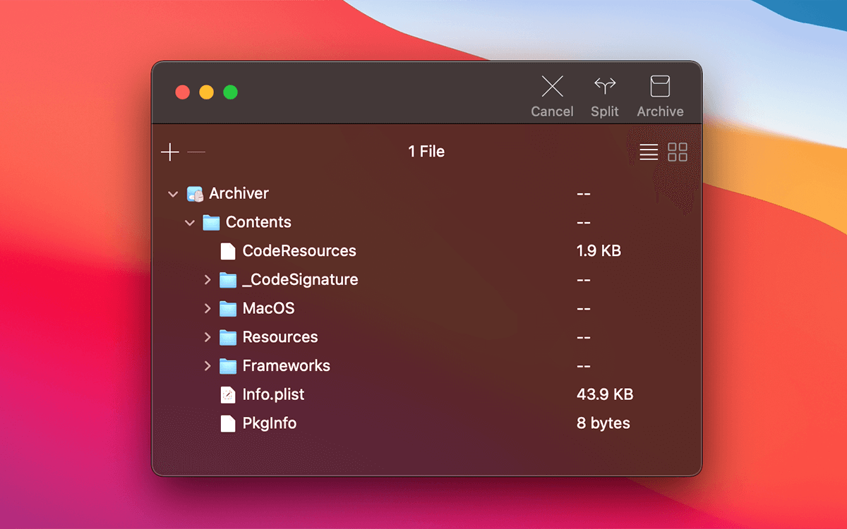The image size is (847, 529).
Task: Click the CodeResources file icon
Action: click(x=227, y=251)
